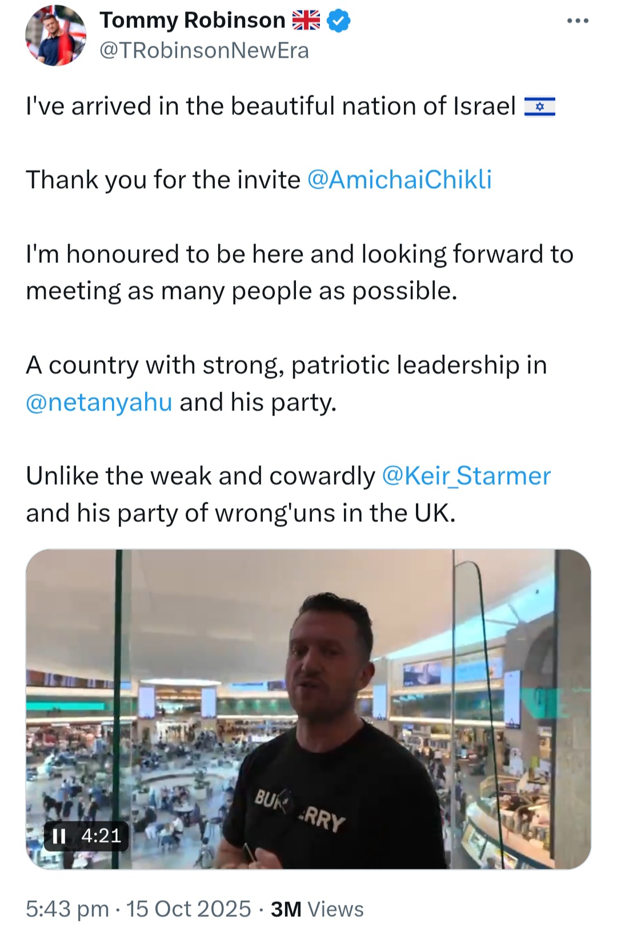Click the blue verified badge icon
Screen dimensions: 617x934
tap(339, 21)
